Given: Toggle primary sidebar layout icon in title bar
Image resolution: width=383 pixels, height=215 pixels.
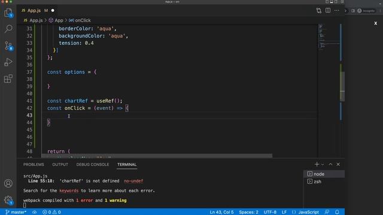Looking at the screenshot, I should 327,2.
